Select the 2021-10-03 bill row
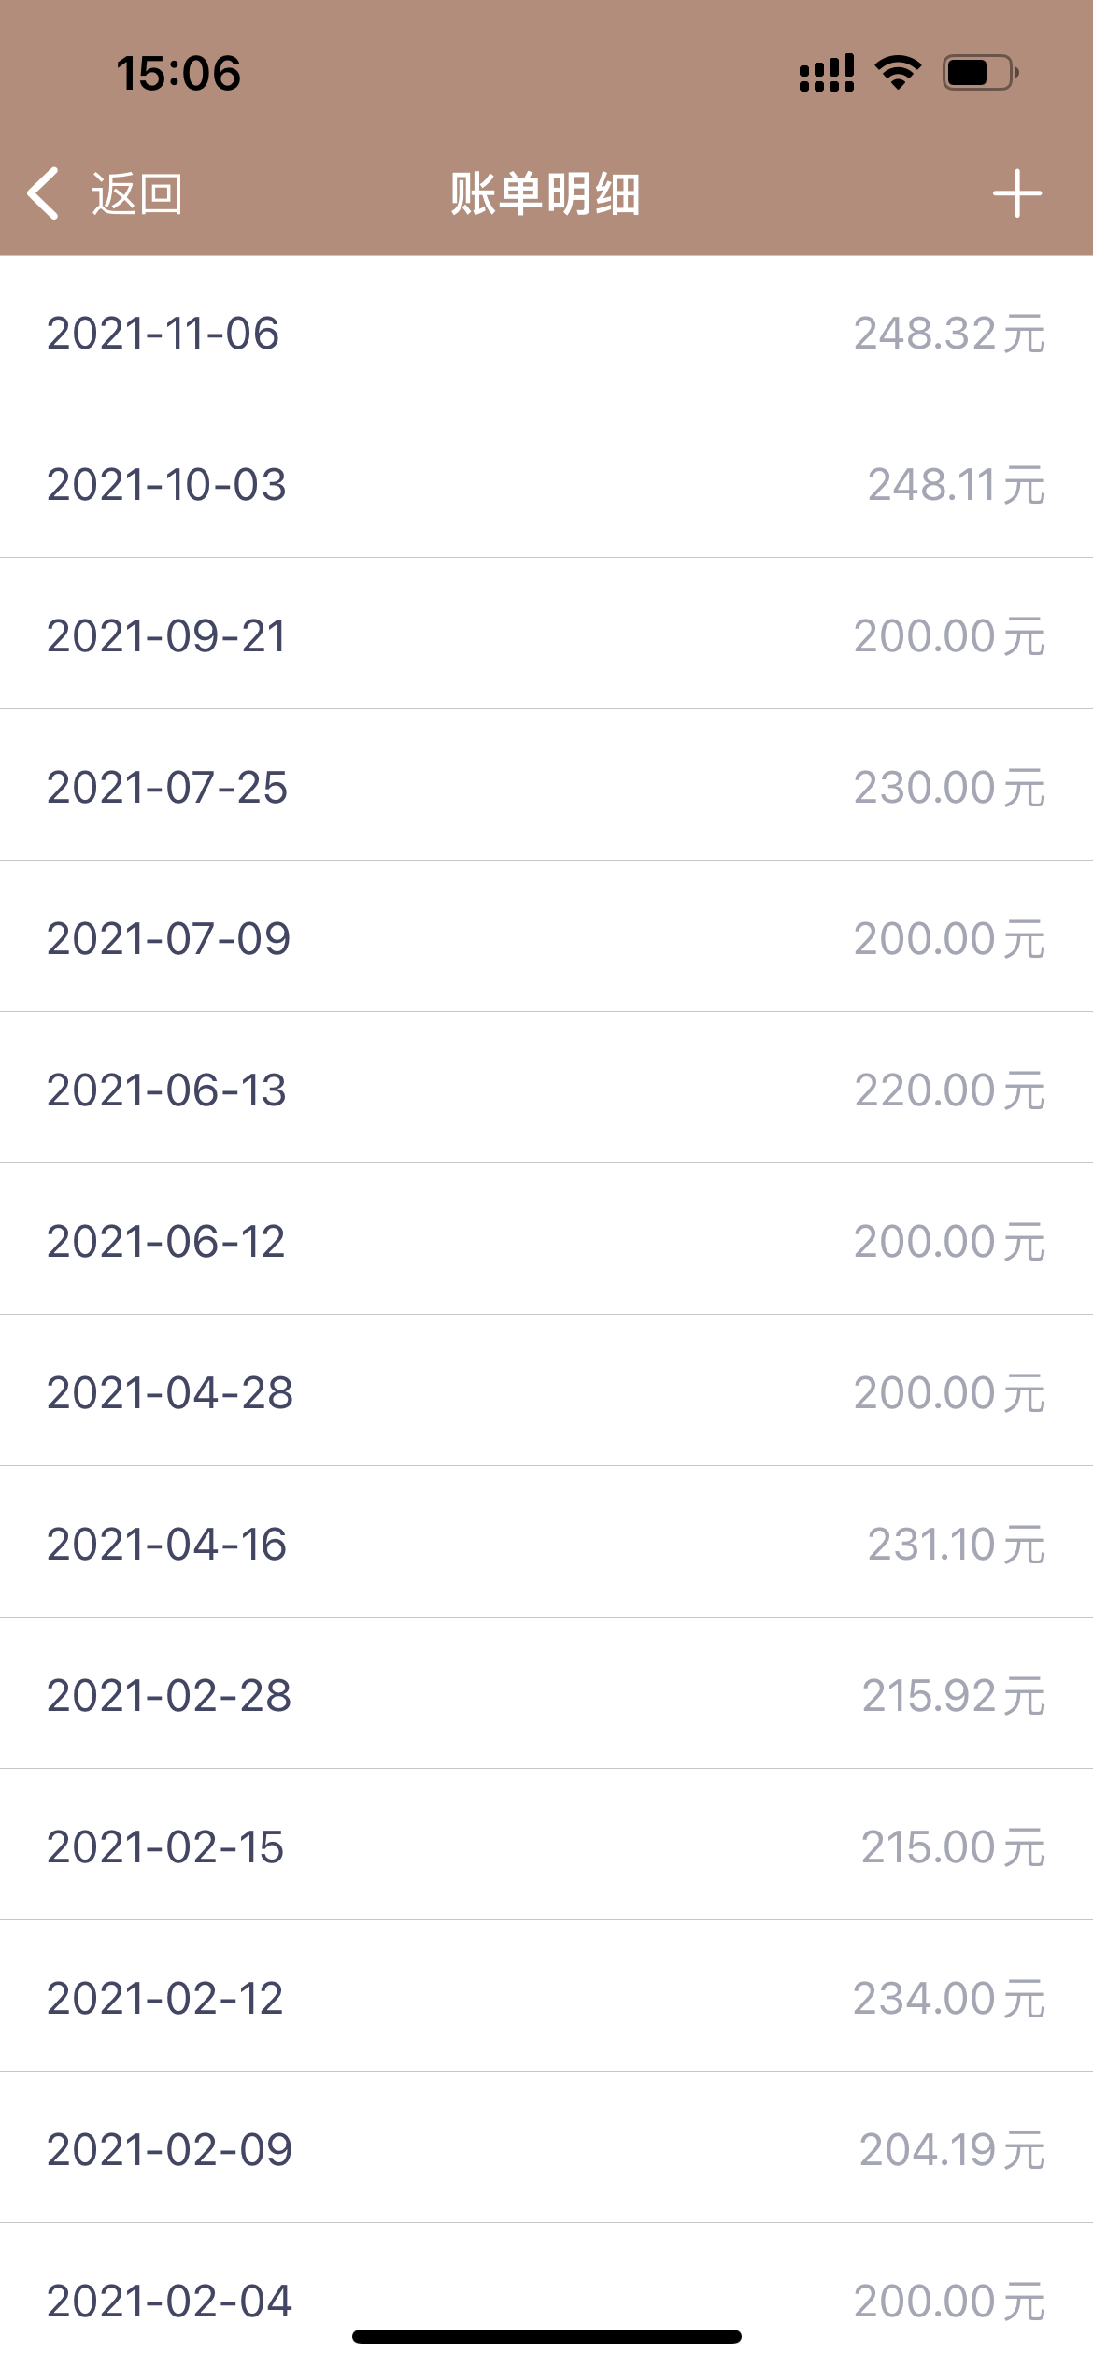This screenshot has height=2366, width=1093. (546, 484)
